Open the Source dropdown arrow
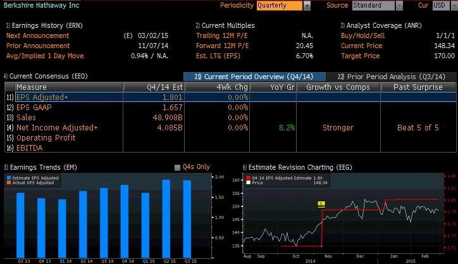The image size is (458, 264). pos(399,6)
